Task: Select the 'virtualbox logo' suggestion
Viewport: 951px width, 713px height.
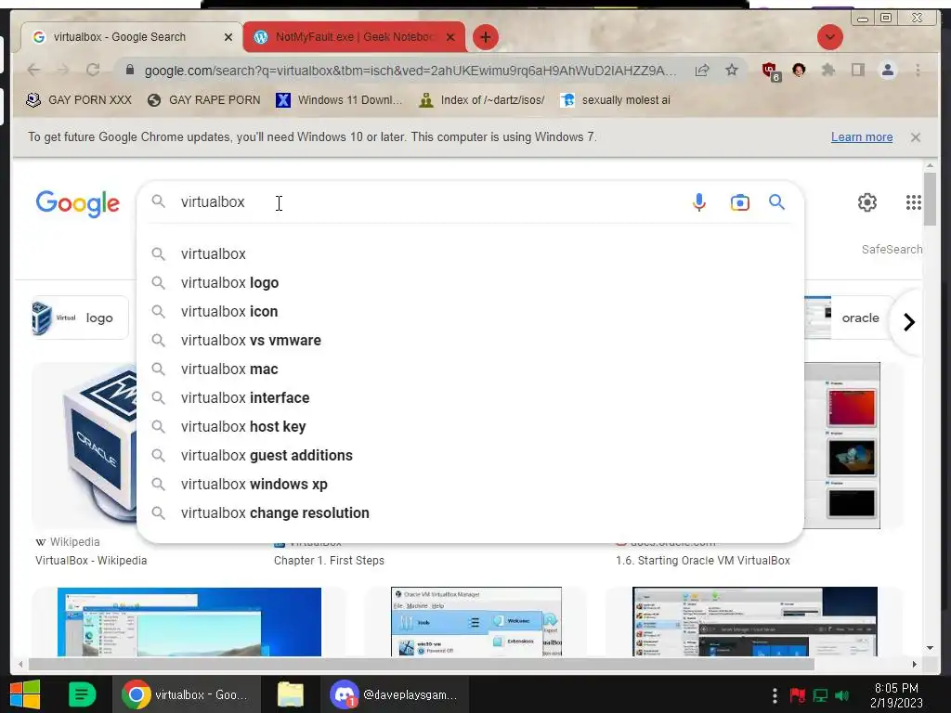Action: pyautogui.click(x=470, y=282)
